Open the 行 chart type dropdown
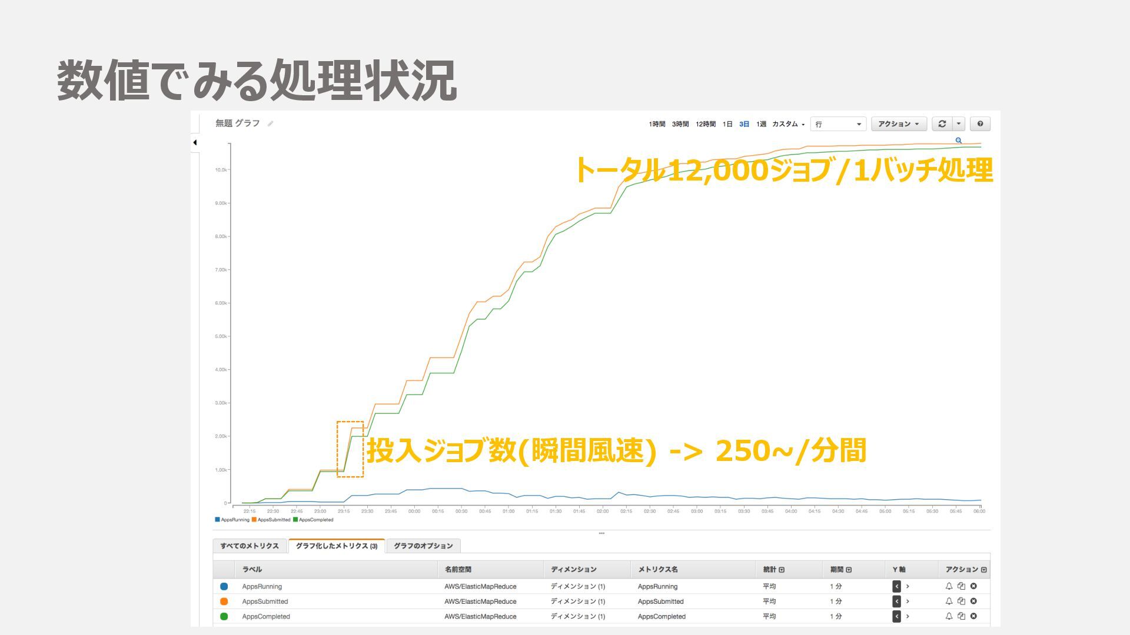 tap(838, 124)
